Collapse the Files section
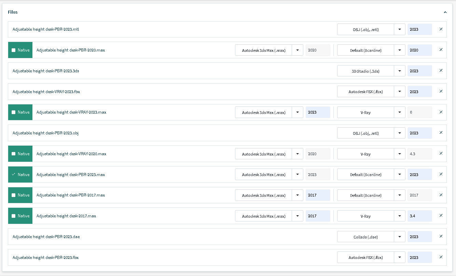The width and height of the screenshot is (456, 276). coord(445,12)
